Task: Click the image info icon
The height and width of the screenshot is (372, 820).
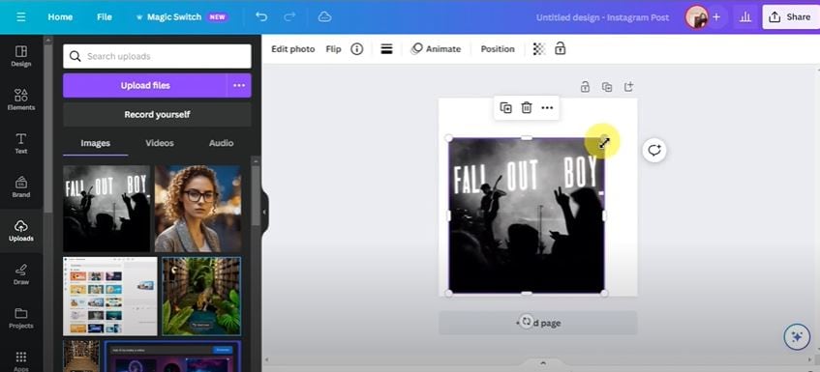Action: click(356, 49)
